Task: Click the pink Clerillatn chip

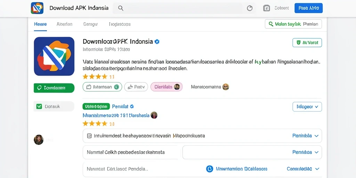Action: tap(167, 87)
